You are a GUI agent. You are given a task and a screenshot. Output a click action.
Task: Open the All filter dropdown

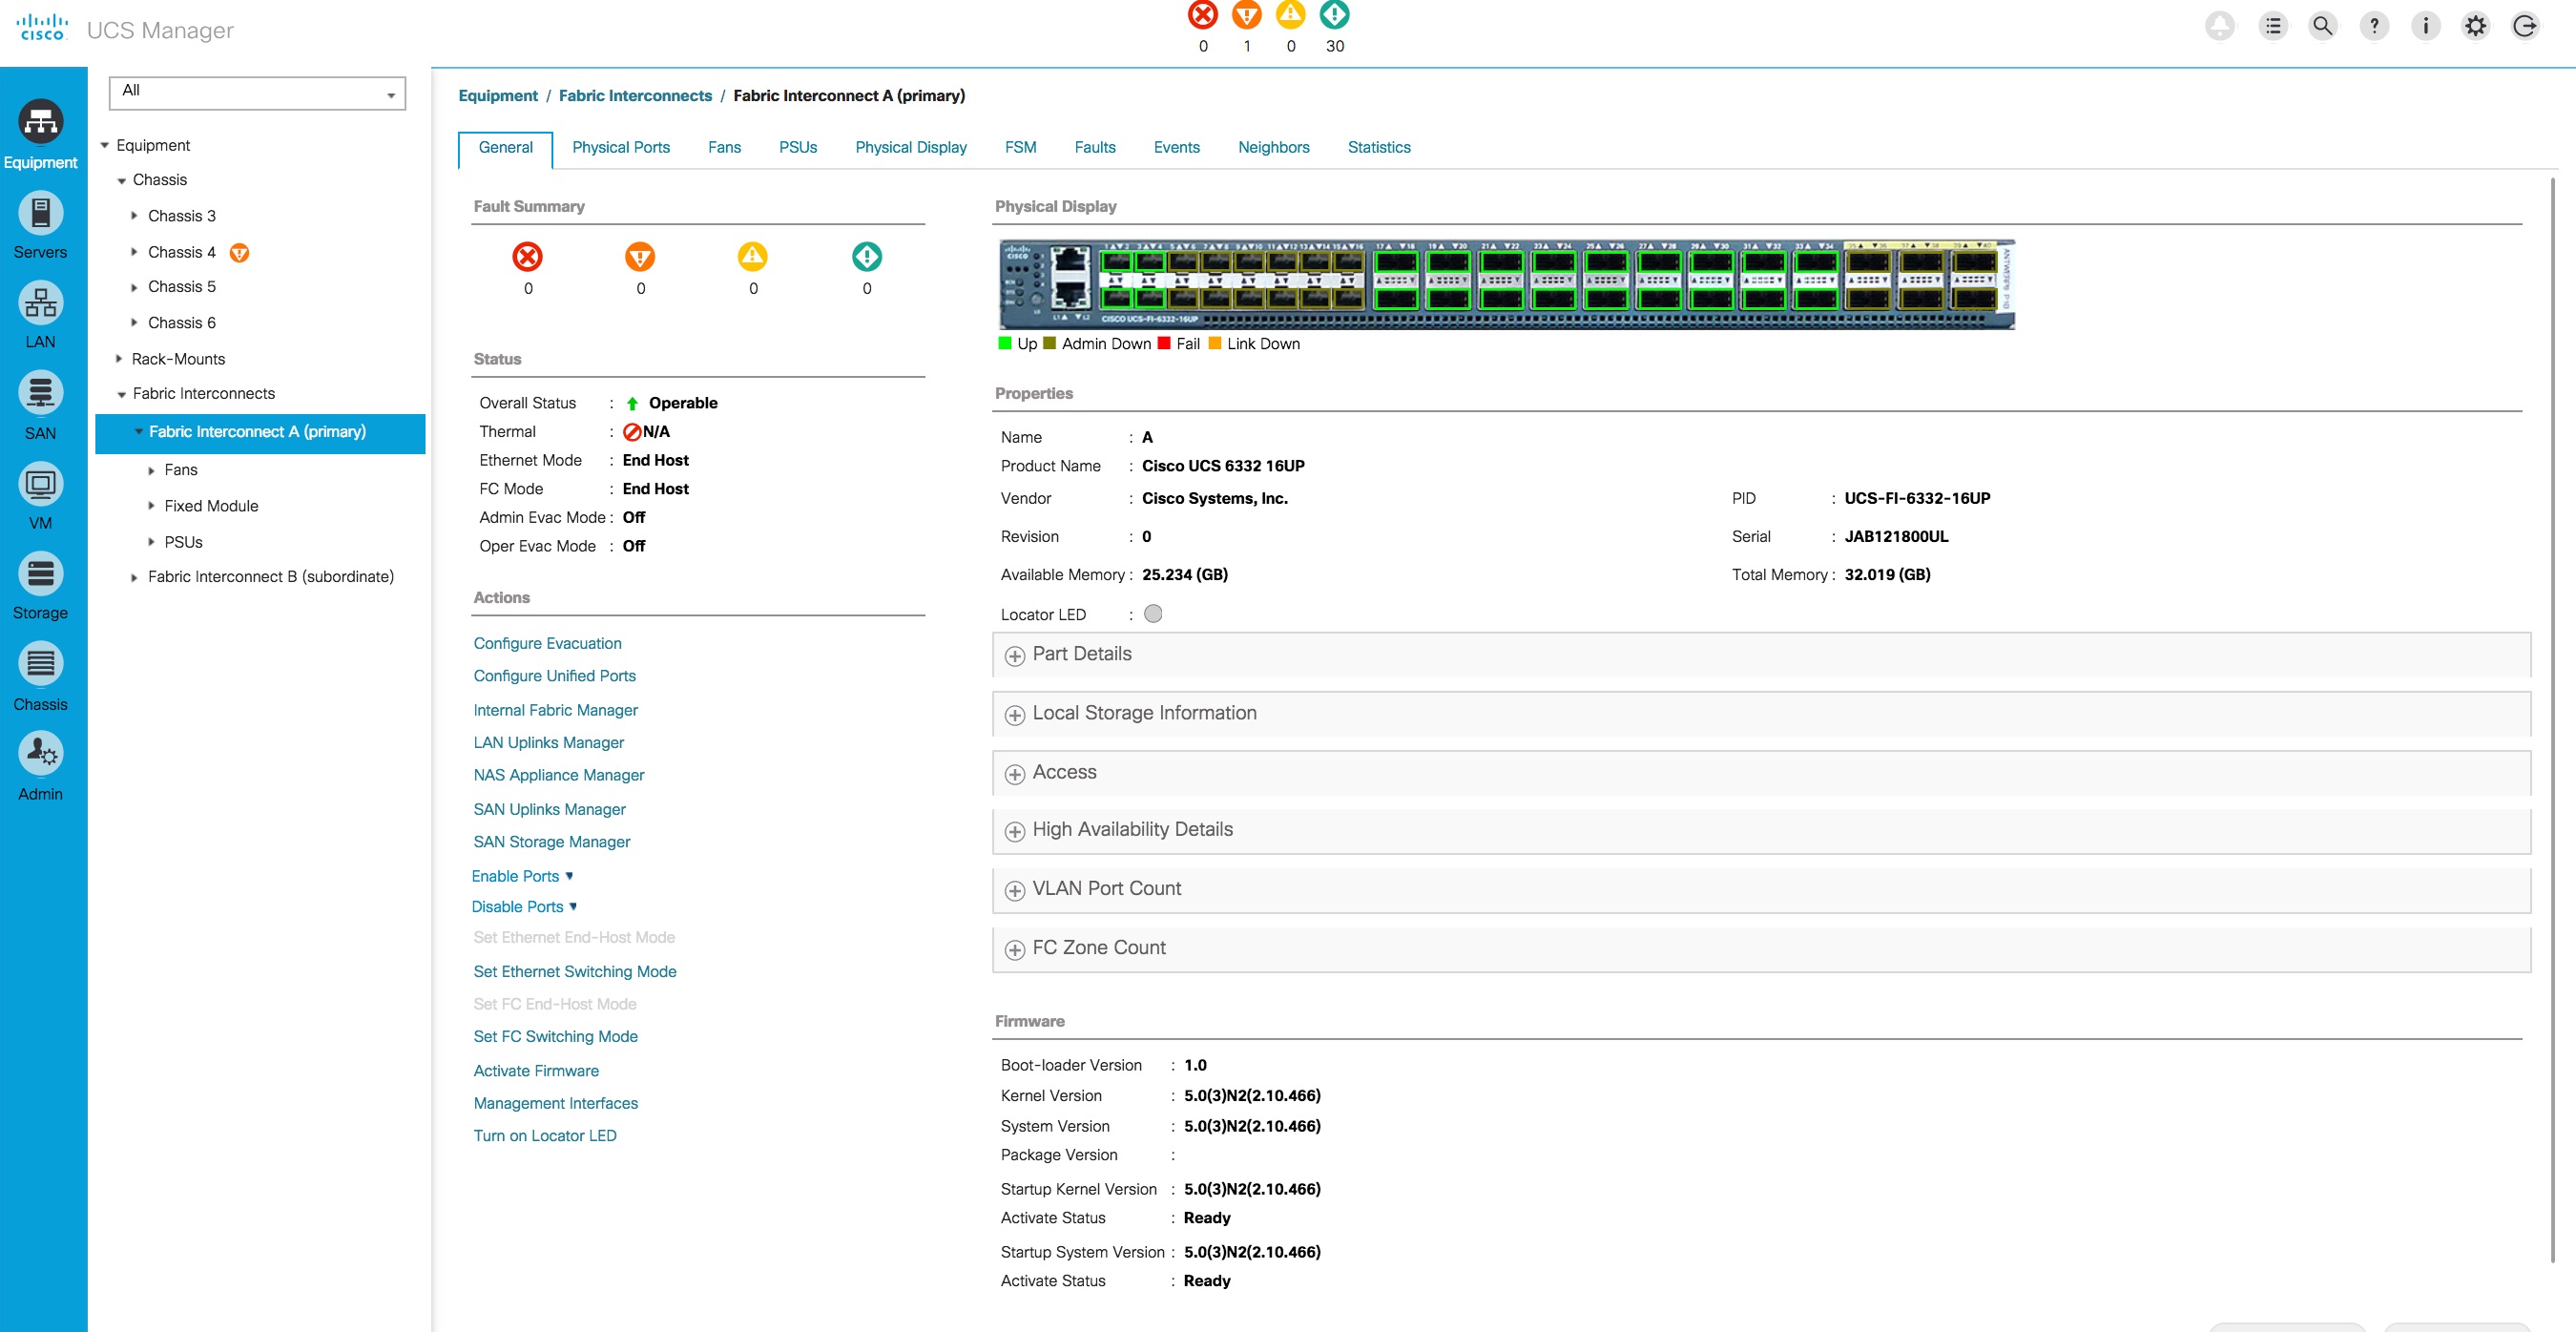pyautogui.click(x=257, y=92)
